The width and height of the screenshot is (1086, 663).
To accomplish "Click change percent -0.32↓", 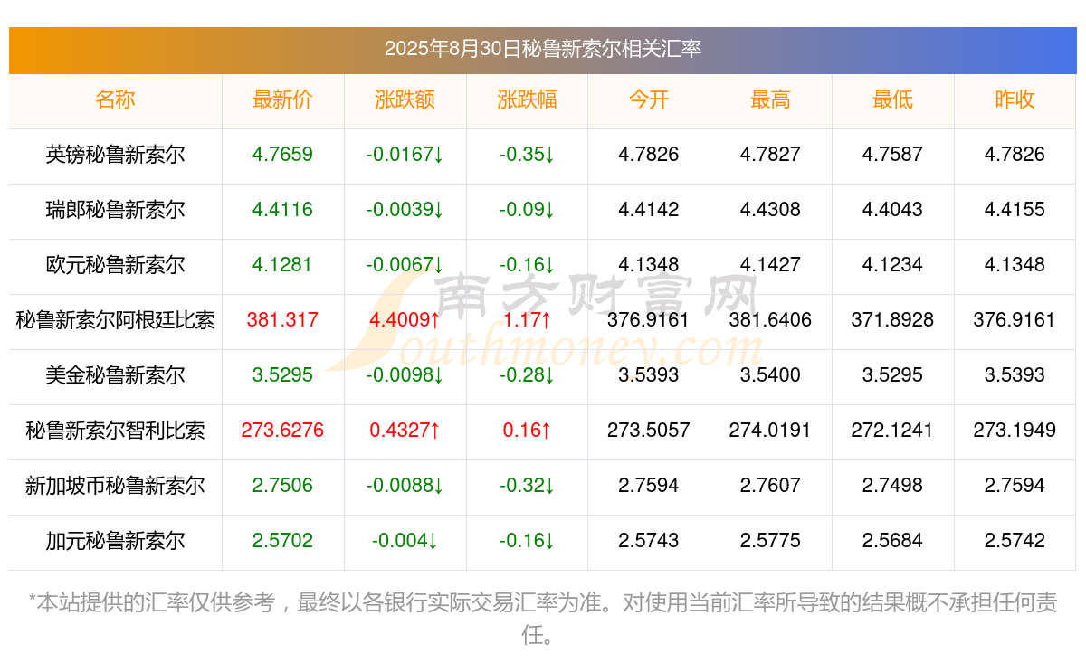I will 528,486.
